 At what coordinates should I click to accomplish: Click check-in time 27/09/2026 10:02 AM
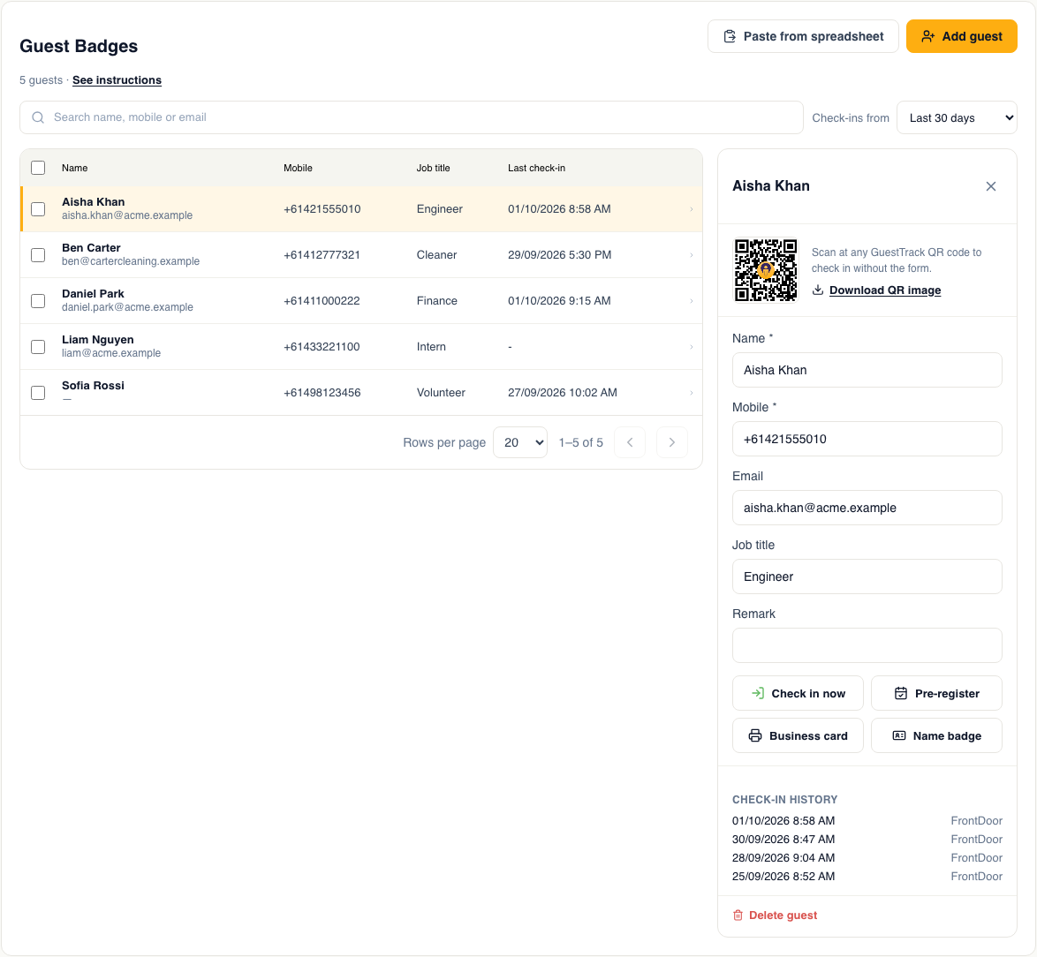tap(562, 393)
